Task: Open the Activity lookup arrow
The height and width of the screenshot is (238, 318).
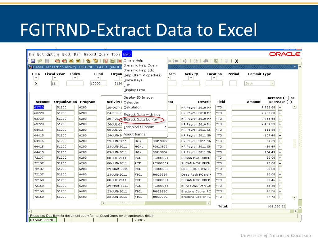Action: 191,78
